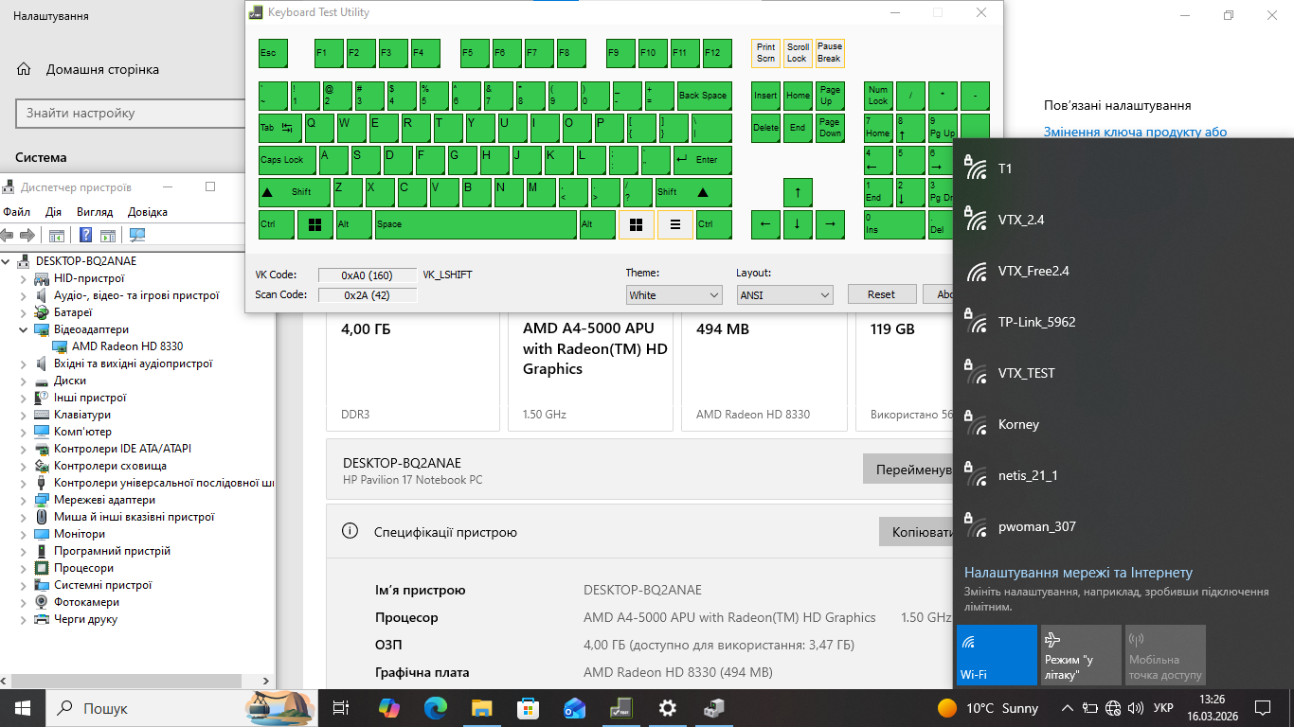Toggle Caps Lock key on virtual keyboard

[287, 160]
